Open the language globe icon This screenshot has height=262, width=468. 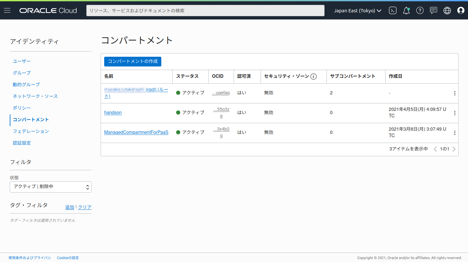(447, 10)
